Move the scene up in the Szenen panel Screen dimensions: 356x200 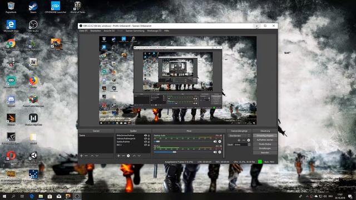click(x=92, y=156)
